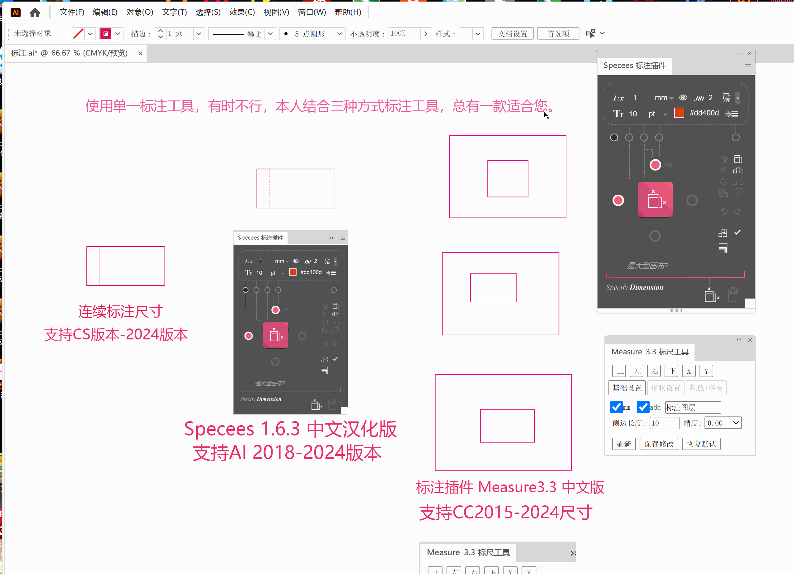Click the pencil-cup tools icon at Specees bottom

point(733,294)
